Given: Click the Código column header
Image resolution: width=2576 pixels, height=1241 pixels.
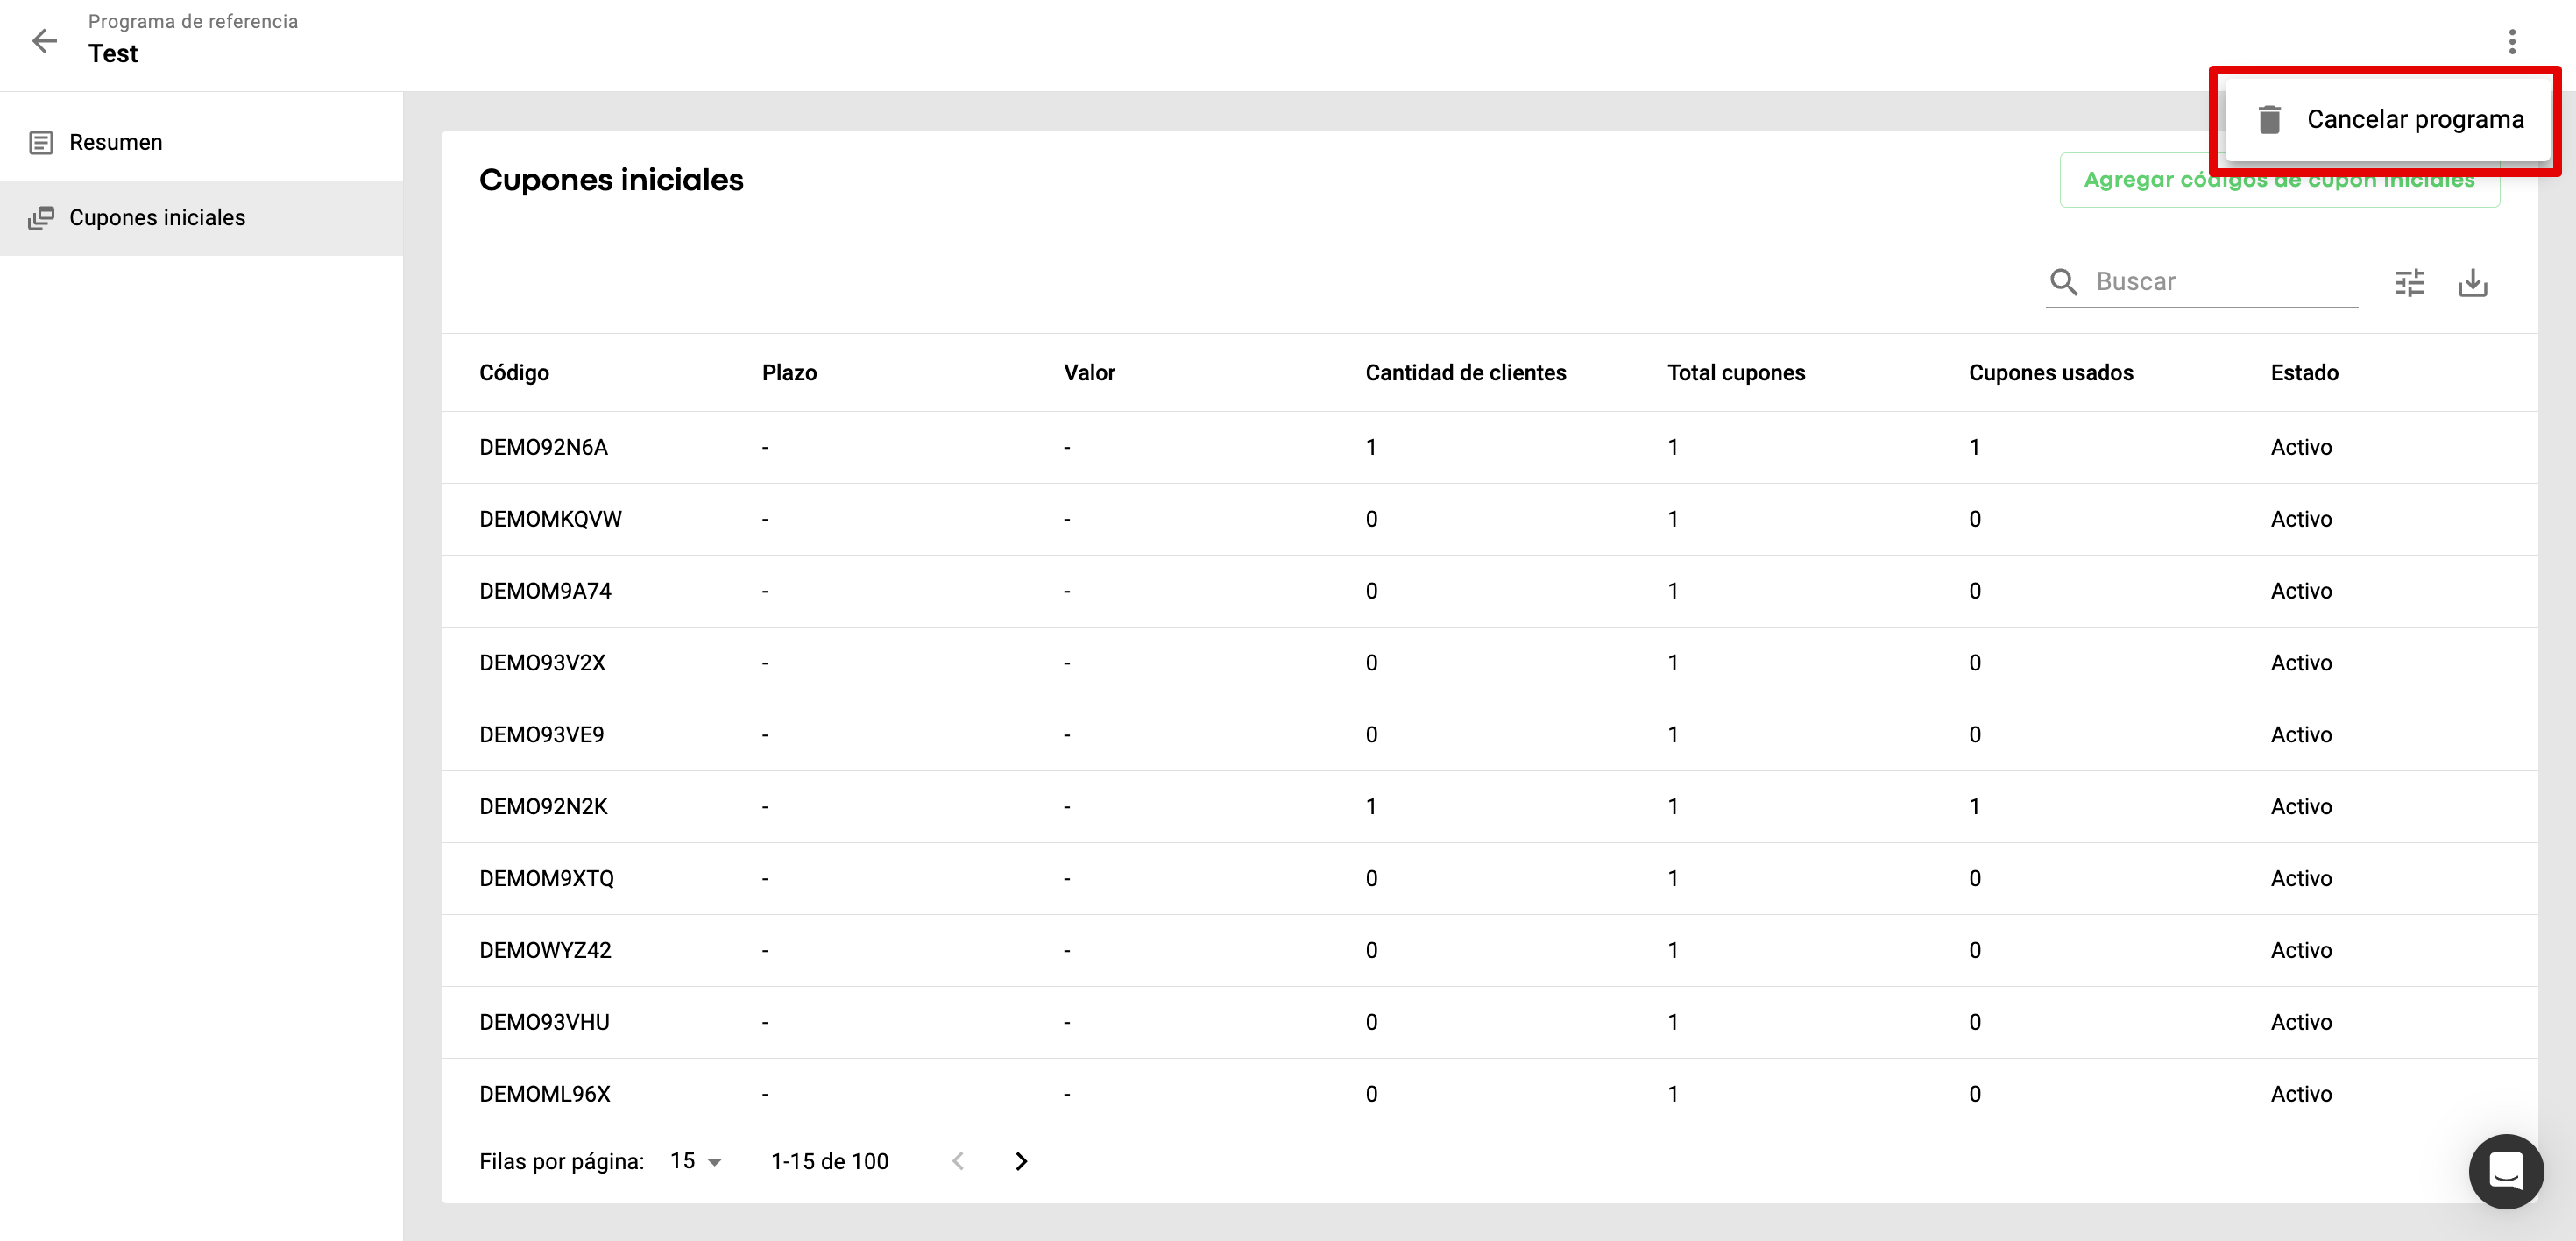Looking at the screenshot, I should [514, 373].
